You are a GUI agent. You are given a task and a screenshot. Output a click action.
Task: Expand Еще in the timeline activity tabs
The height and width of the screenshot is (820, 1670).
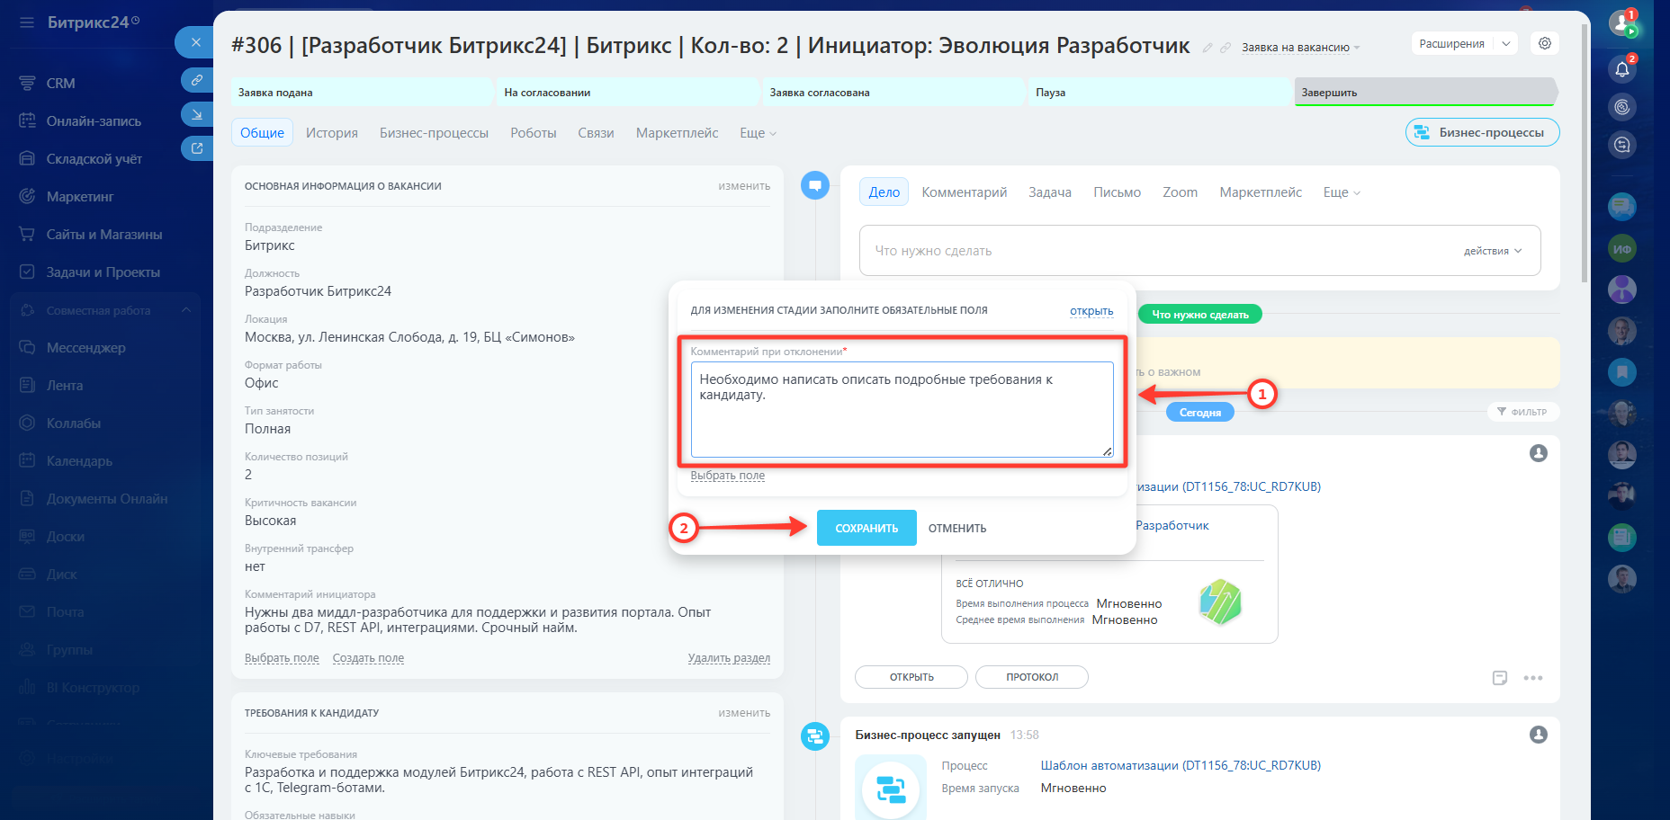click(1342, 192)
